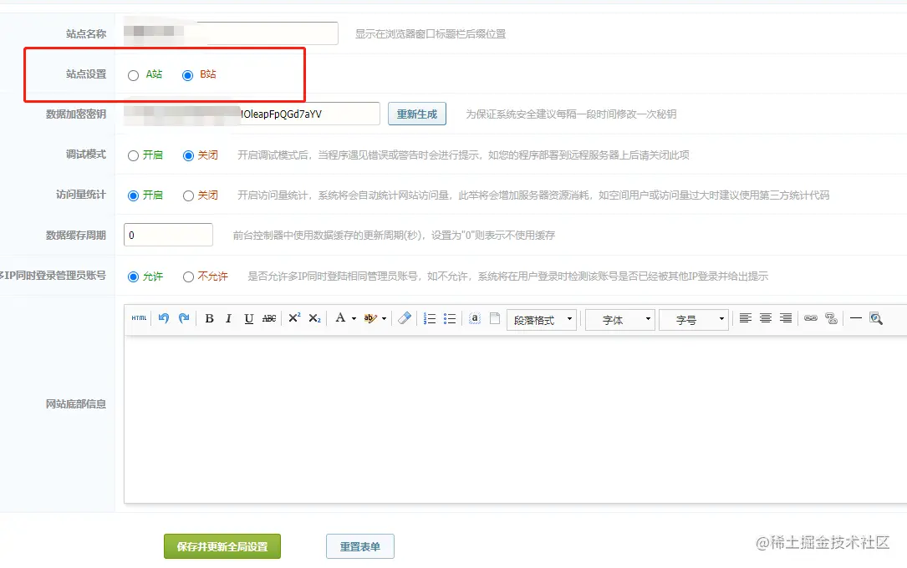Click the blank page clear-document icon

(495, 318)
